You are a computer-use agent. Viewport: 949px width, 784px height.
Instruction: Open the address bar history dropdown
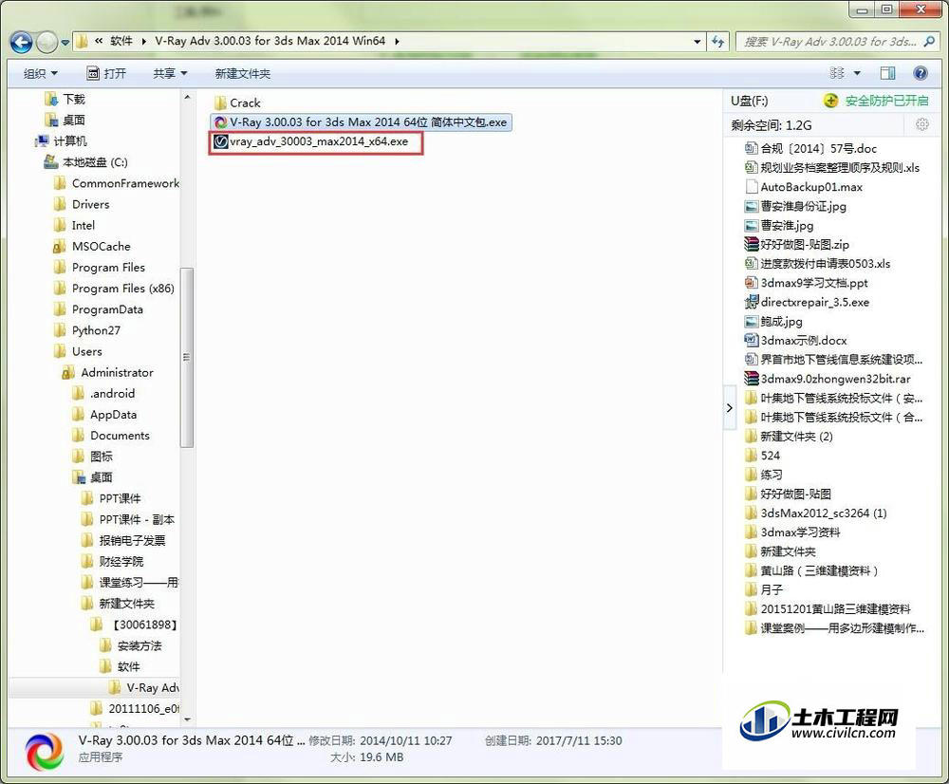[x=698, y=42]
